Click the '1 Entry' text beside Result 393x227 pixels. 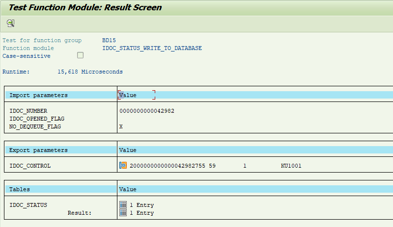pos(141,213)
